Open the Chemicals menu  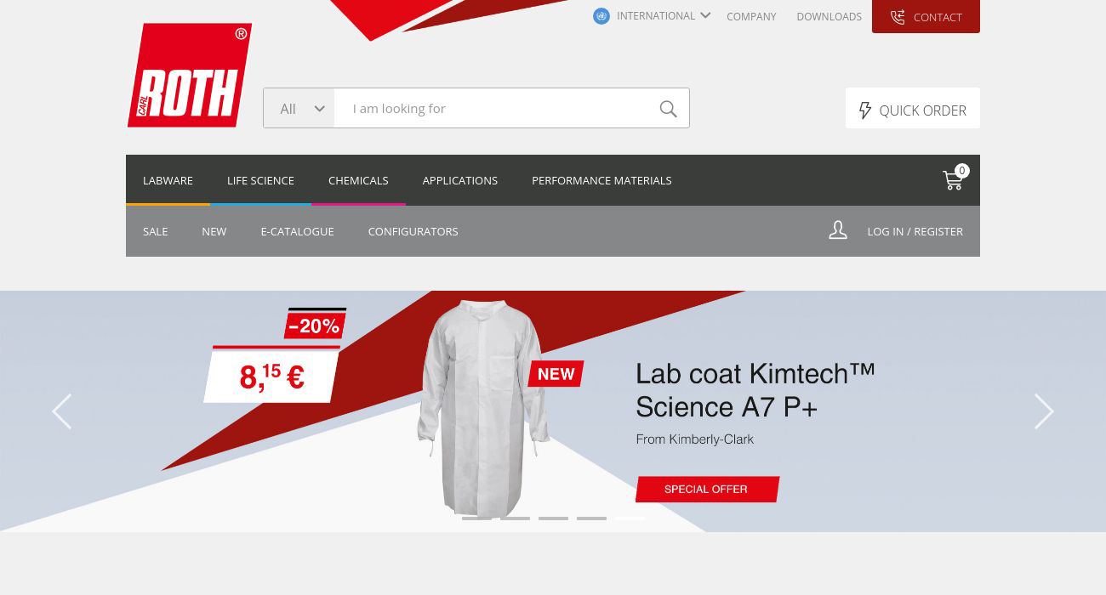[358, 180]
